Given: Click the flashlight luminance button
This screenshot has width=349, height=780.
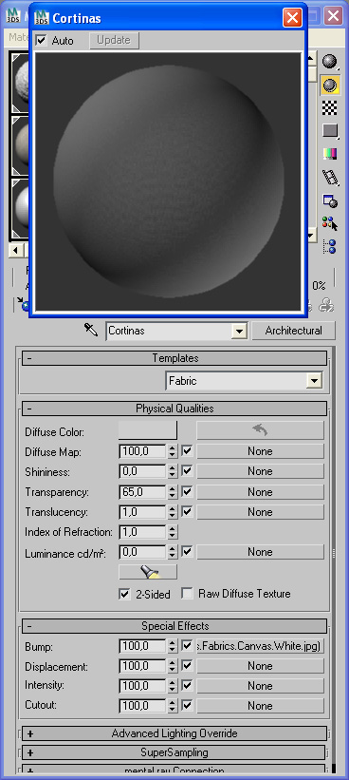Looking at the screenshot, I should pyautogui.click(x=148, y=572).
